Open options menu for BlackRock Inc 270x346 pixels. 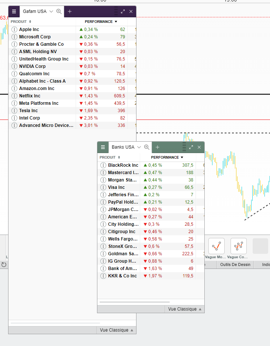(x=103, y=165)
